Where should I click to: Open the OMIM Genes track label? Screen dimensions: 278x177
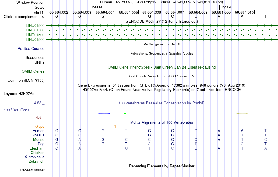coord(33,71)
